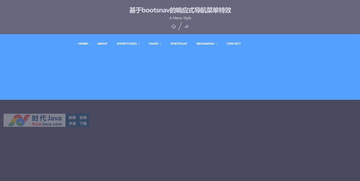Open the 实例 link in the banner
The height and width of the screenshot is (181, 360).
point(83,117)
